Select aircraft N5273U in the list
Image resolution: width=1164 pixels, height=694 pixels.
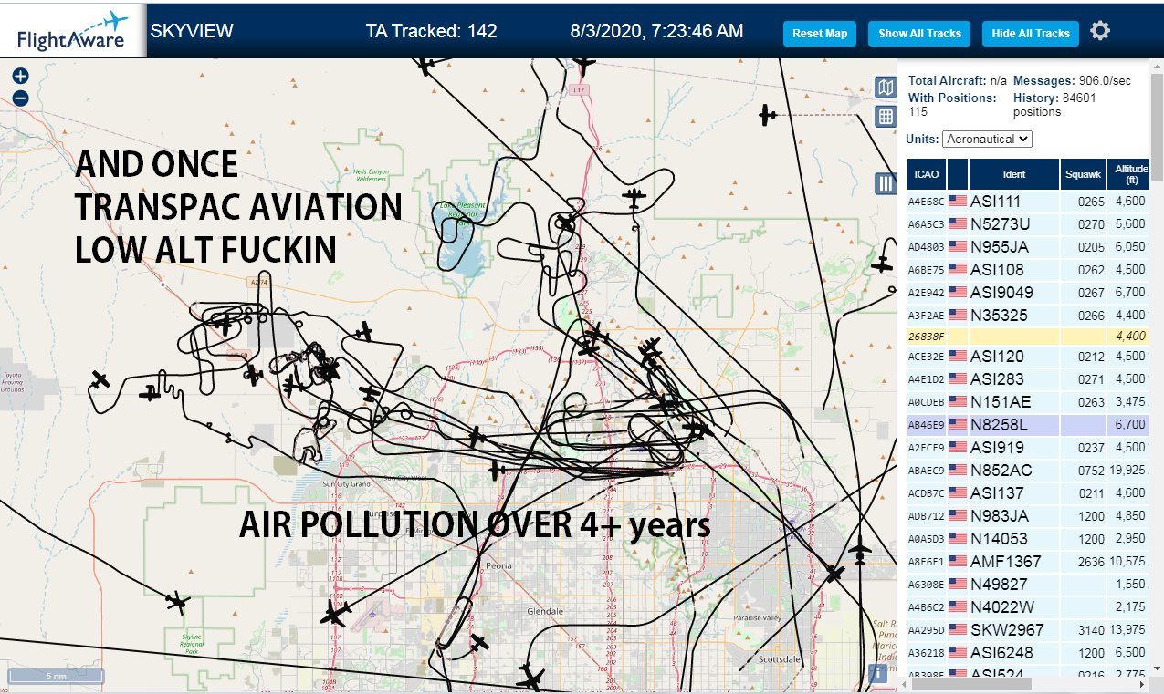pyautogui.click(x=1028, y=224)
